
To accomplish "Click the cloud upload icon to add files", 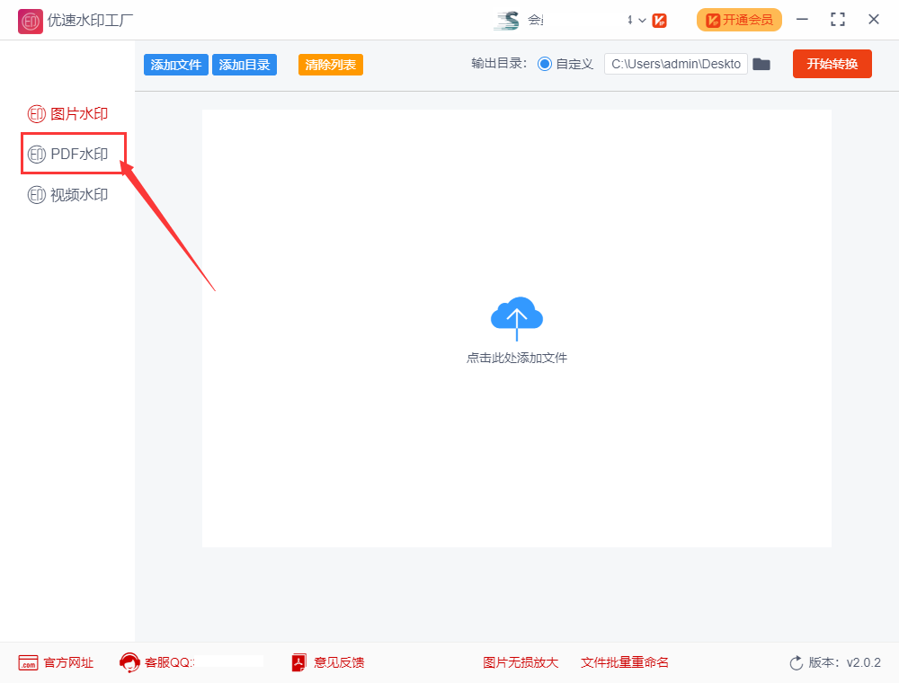I will tap(517, 317).
